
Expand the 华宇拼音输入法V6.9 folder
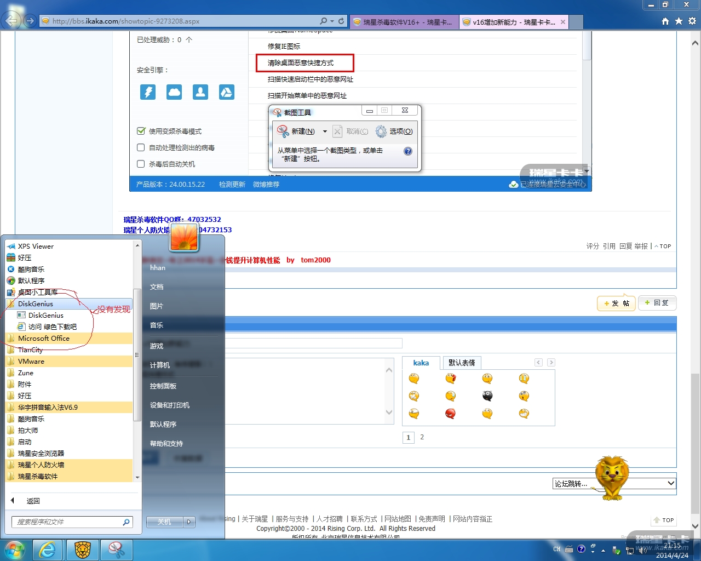point(69,407)
